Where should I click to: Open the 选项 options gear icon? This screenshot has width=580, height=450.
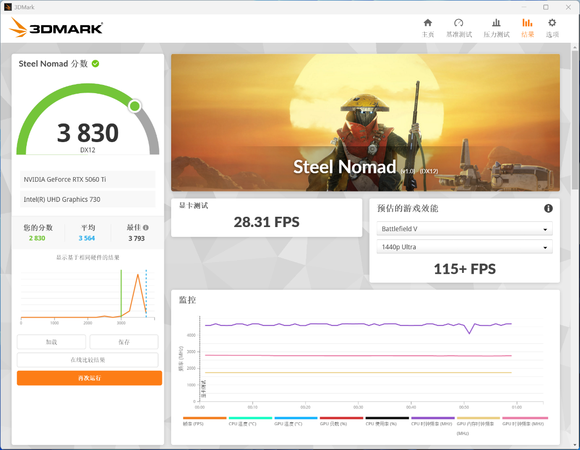(x=552, y=23)
